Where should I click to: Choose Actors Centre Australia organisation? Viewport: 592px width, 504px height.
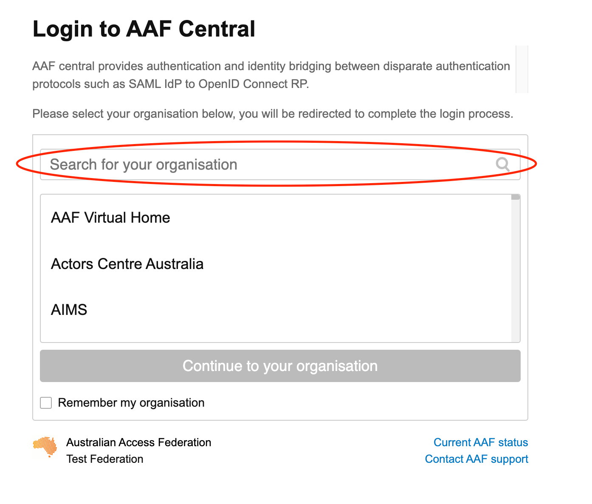(127, 264)
